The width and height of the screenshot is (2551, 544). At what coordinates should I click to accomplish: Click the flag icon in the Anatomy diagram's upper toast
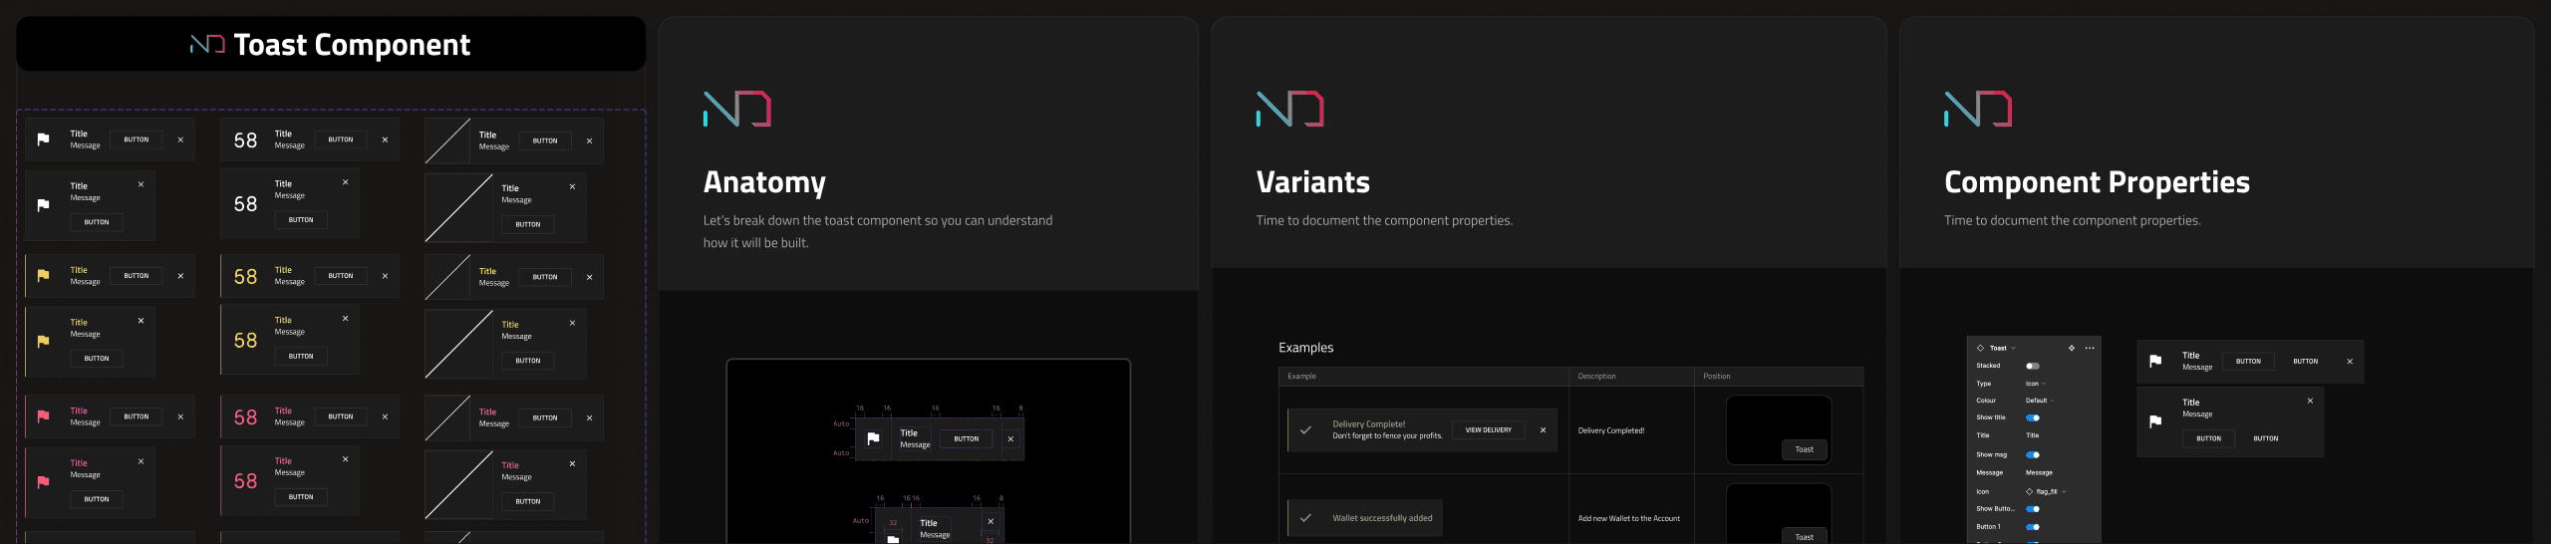(873, 438)
